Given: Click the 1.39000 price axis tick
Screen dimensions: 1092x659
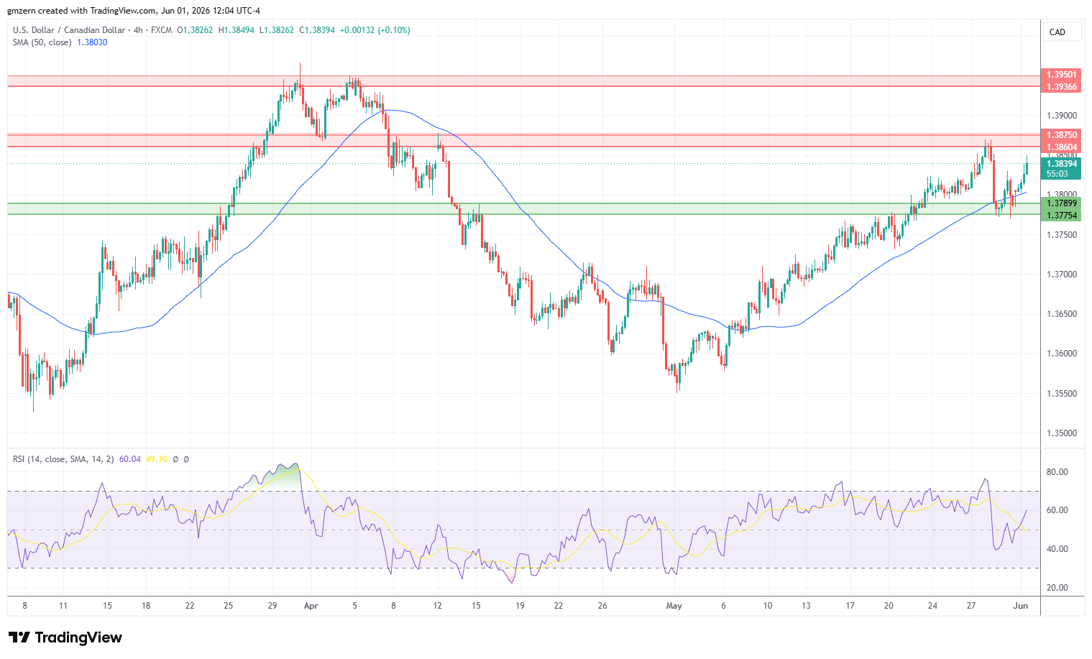Looking at the screenshot, I should tap(1062, 116).
